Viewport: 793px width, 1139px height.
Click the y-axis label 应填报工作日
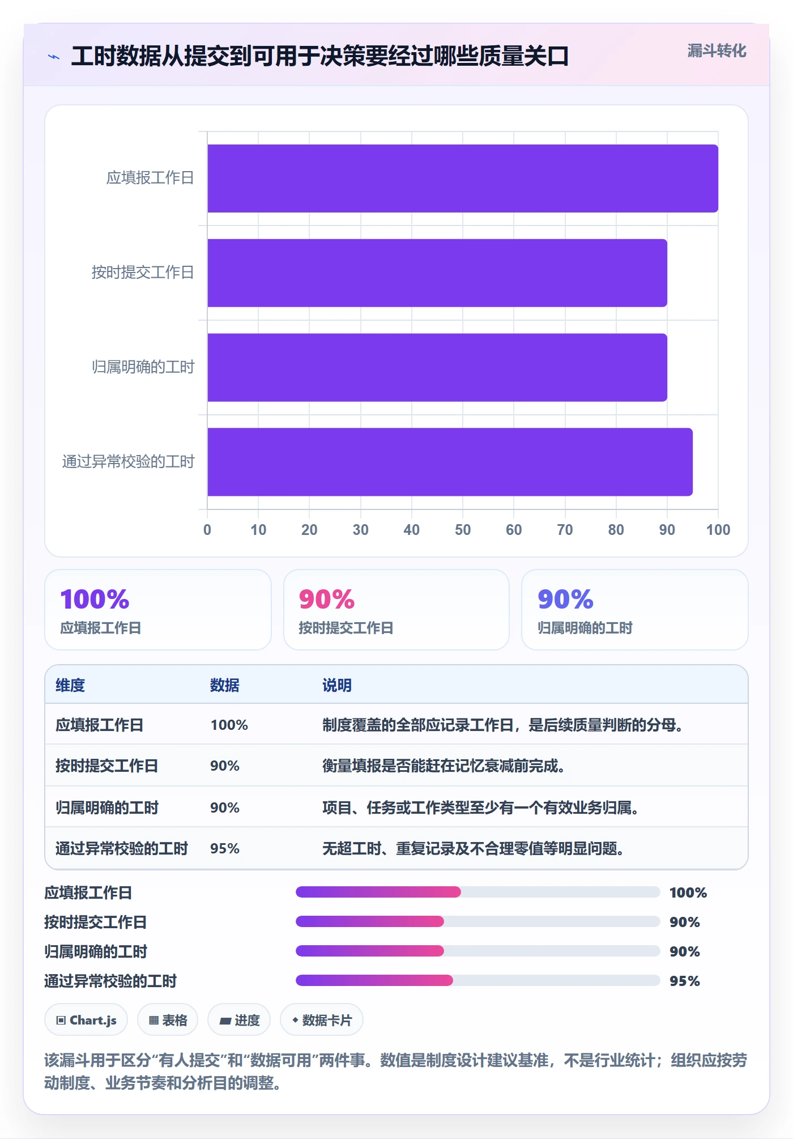[151, 178]
